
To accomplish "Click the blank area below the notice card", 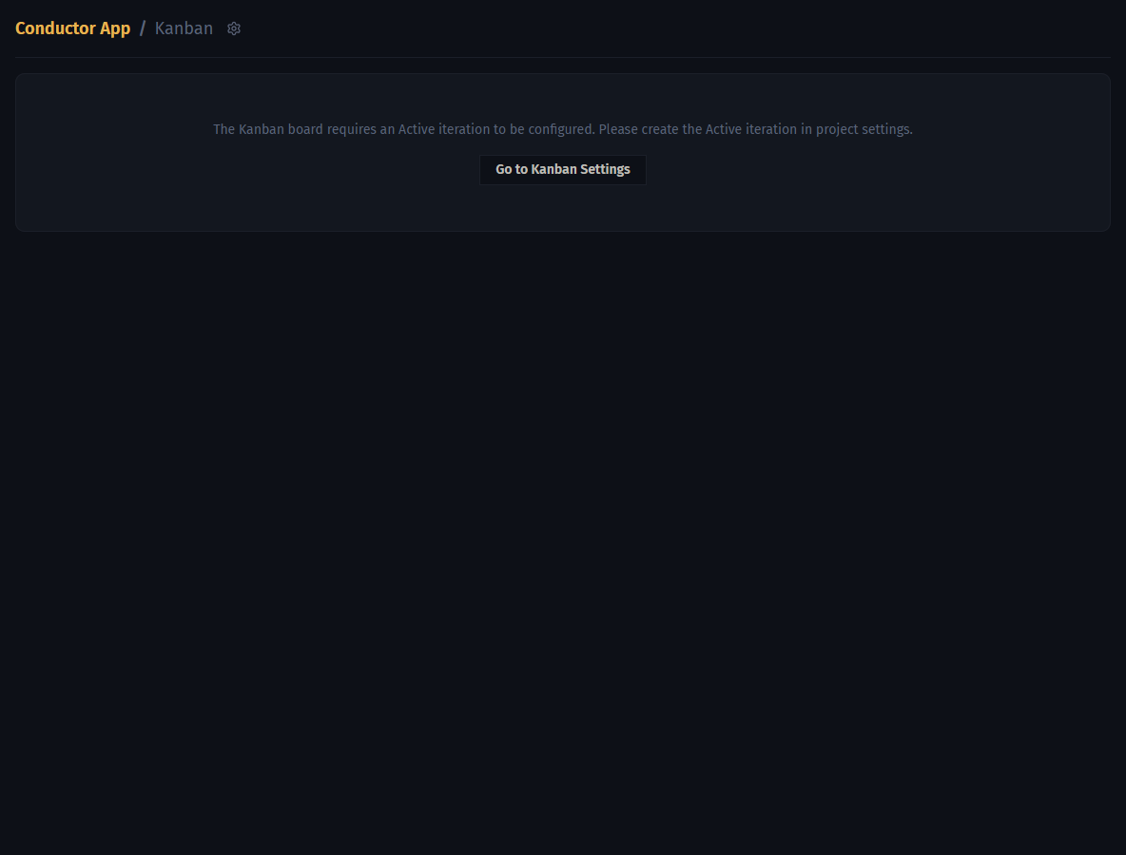I will [562, 538].
